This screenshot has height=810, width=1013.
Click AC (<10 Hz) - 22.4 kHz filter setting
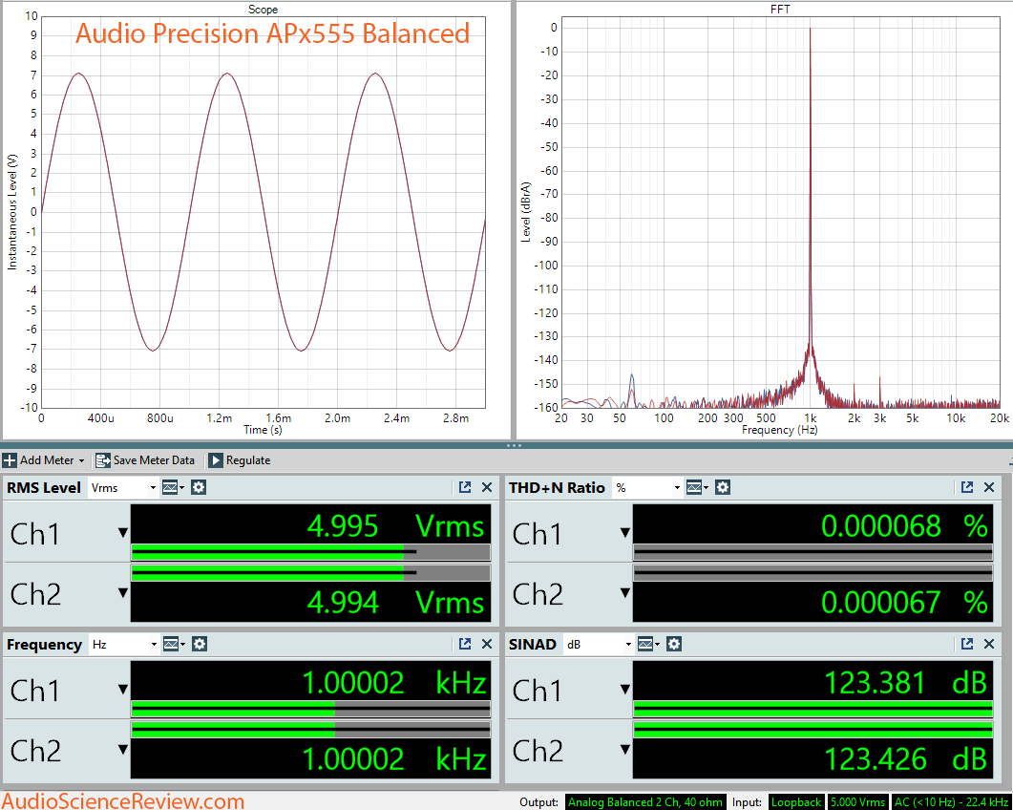(x=950, y=802)
